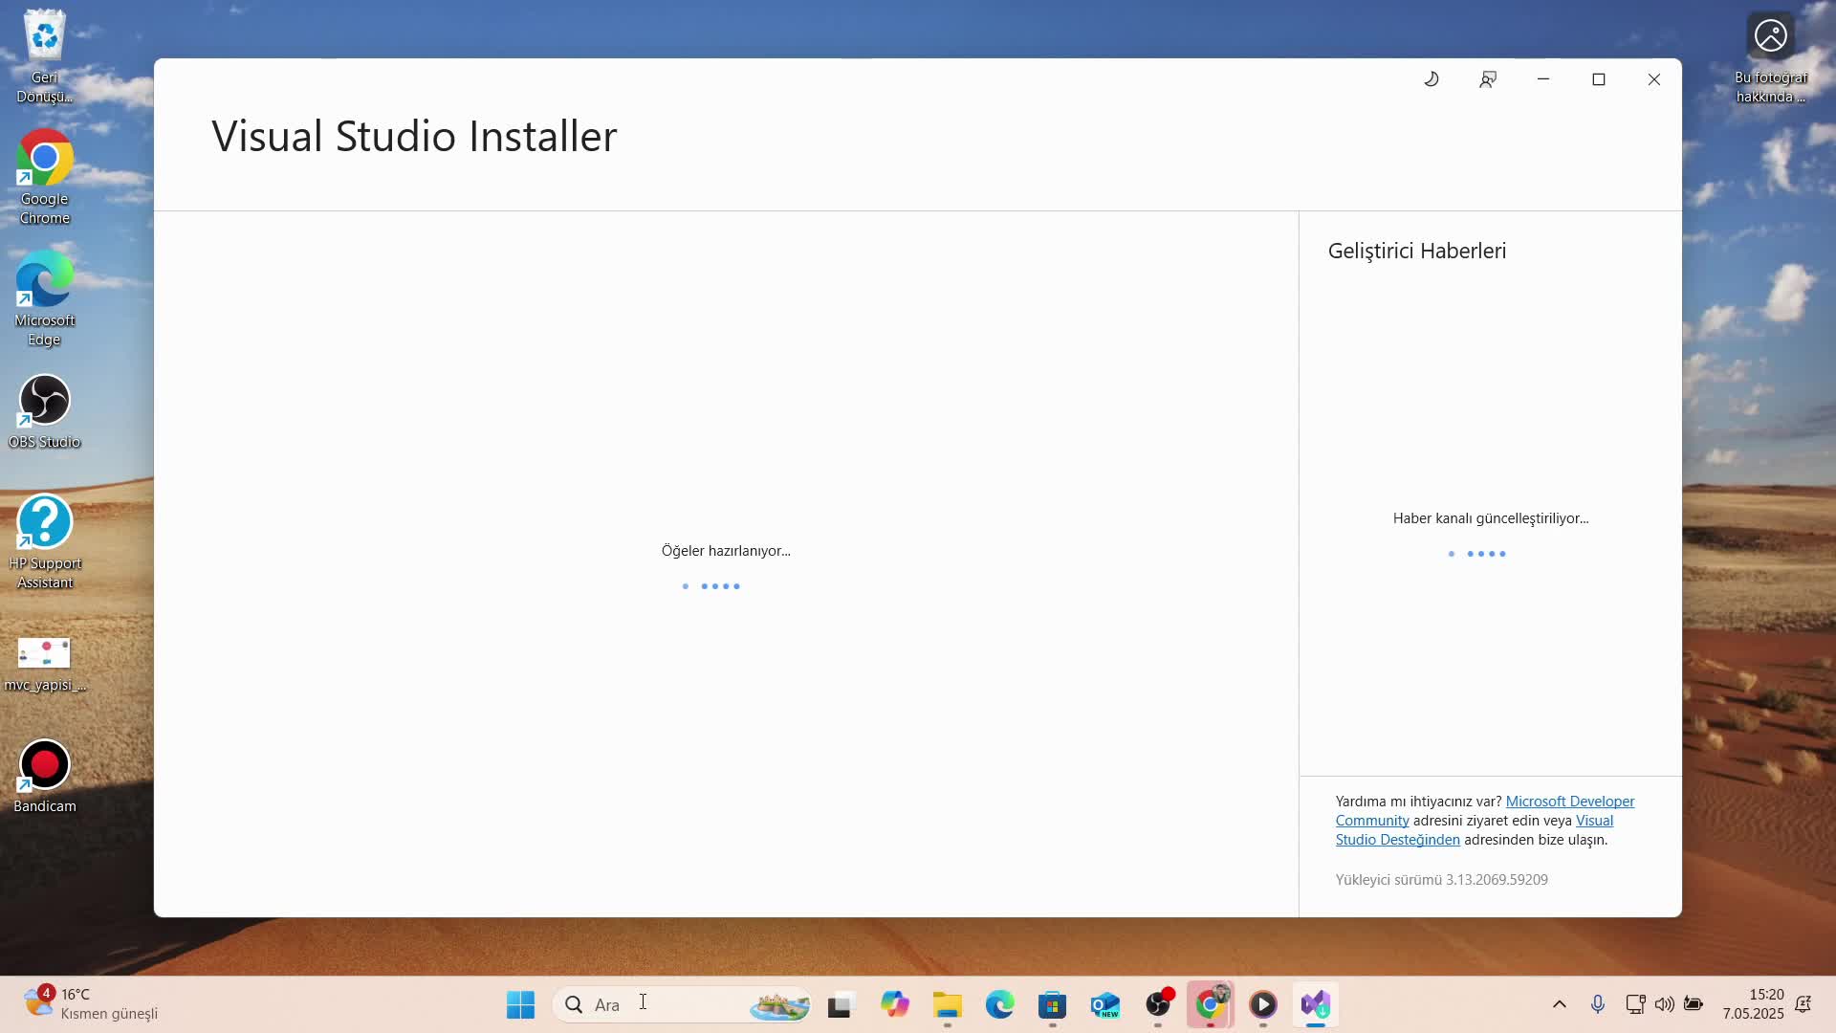
Task: Open the send feedback icon
Action: click(1487, 79)
